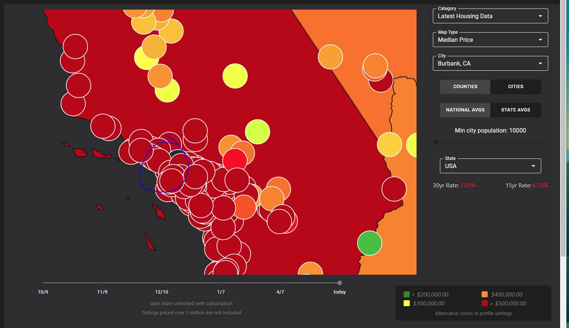Click the bright red circle beside orange circles

coord(234,160)
